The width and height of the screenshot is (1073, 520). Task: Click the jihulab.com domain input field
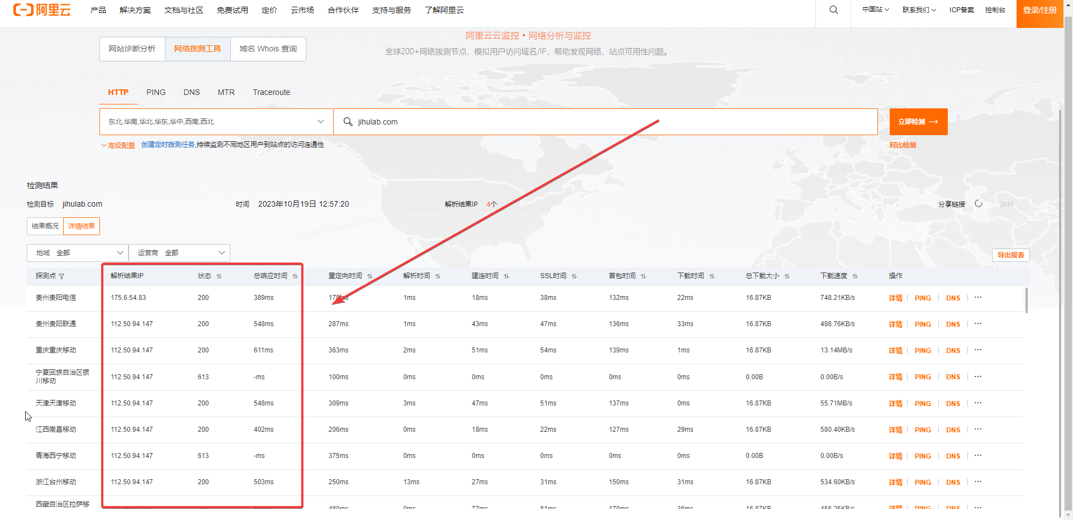tap(605, 122)
